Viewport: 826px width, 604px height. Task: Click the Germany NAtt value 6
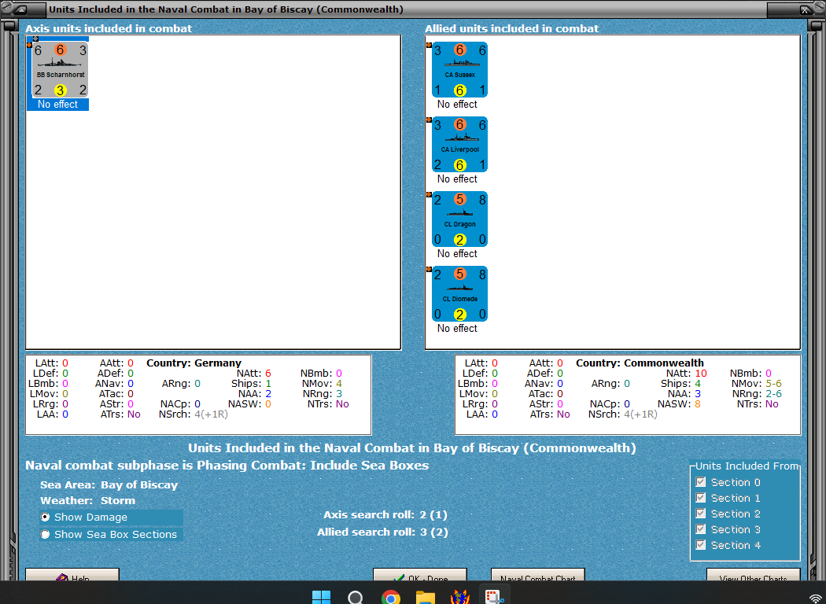[x=268, y=374]
